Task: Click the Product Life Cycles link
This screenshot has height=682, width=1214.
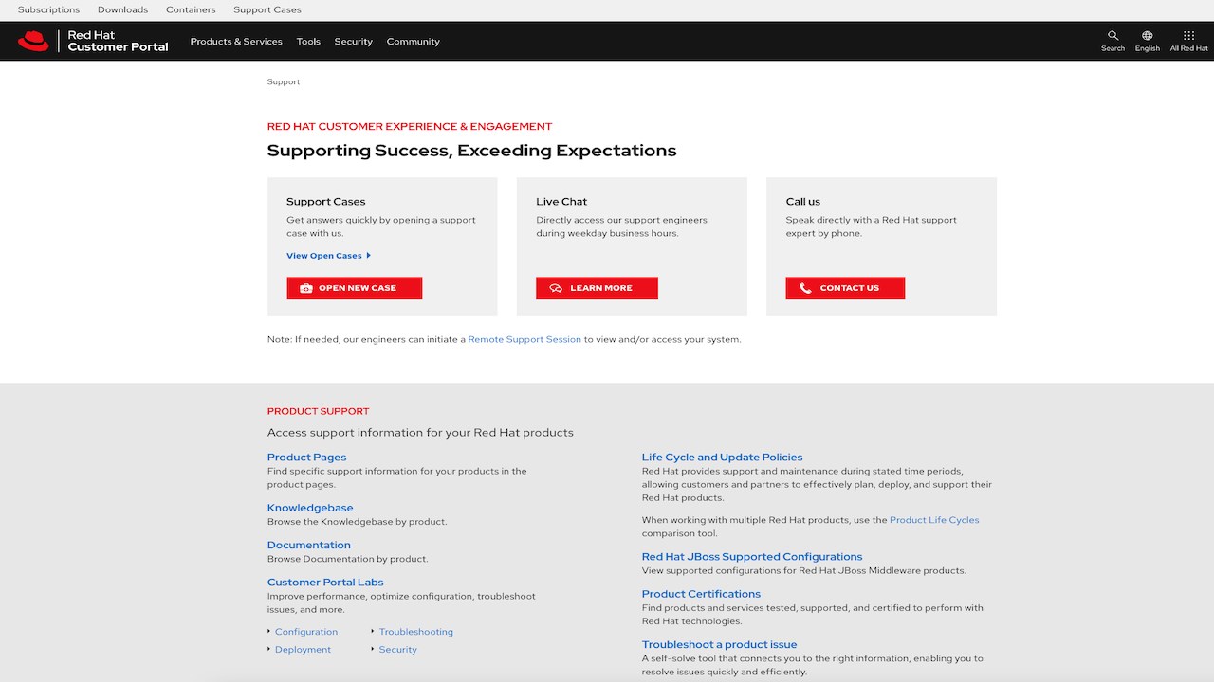Action: [934, 520]
